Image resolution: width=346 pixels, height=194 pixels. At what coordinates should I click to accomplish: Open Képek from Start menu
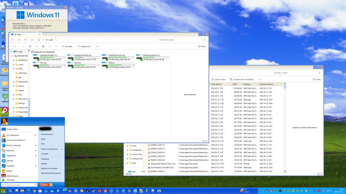point(43,139)
